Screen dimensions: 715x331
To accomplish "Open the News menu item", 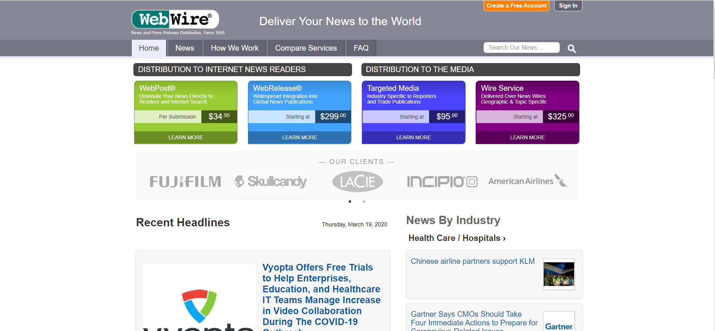I will pyautogui.click(x=185, y=48).
